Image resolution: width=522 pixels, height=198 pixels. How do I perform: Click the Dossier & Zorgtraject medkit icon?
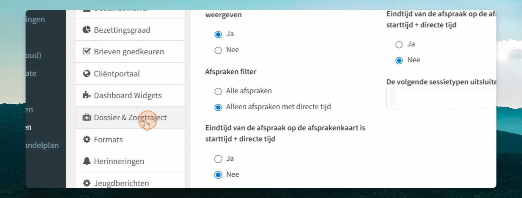[x=87, y=117]
